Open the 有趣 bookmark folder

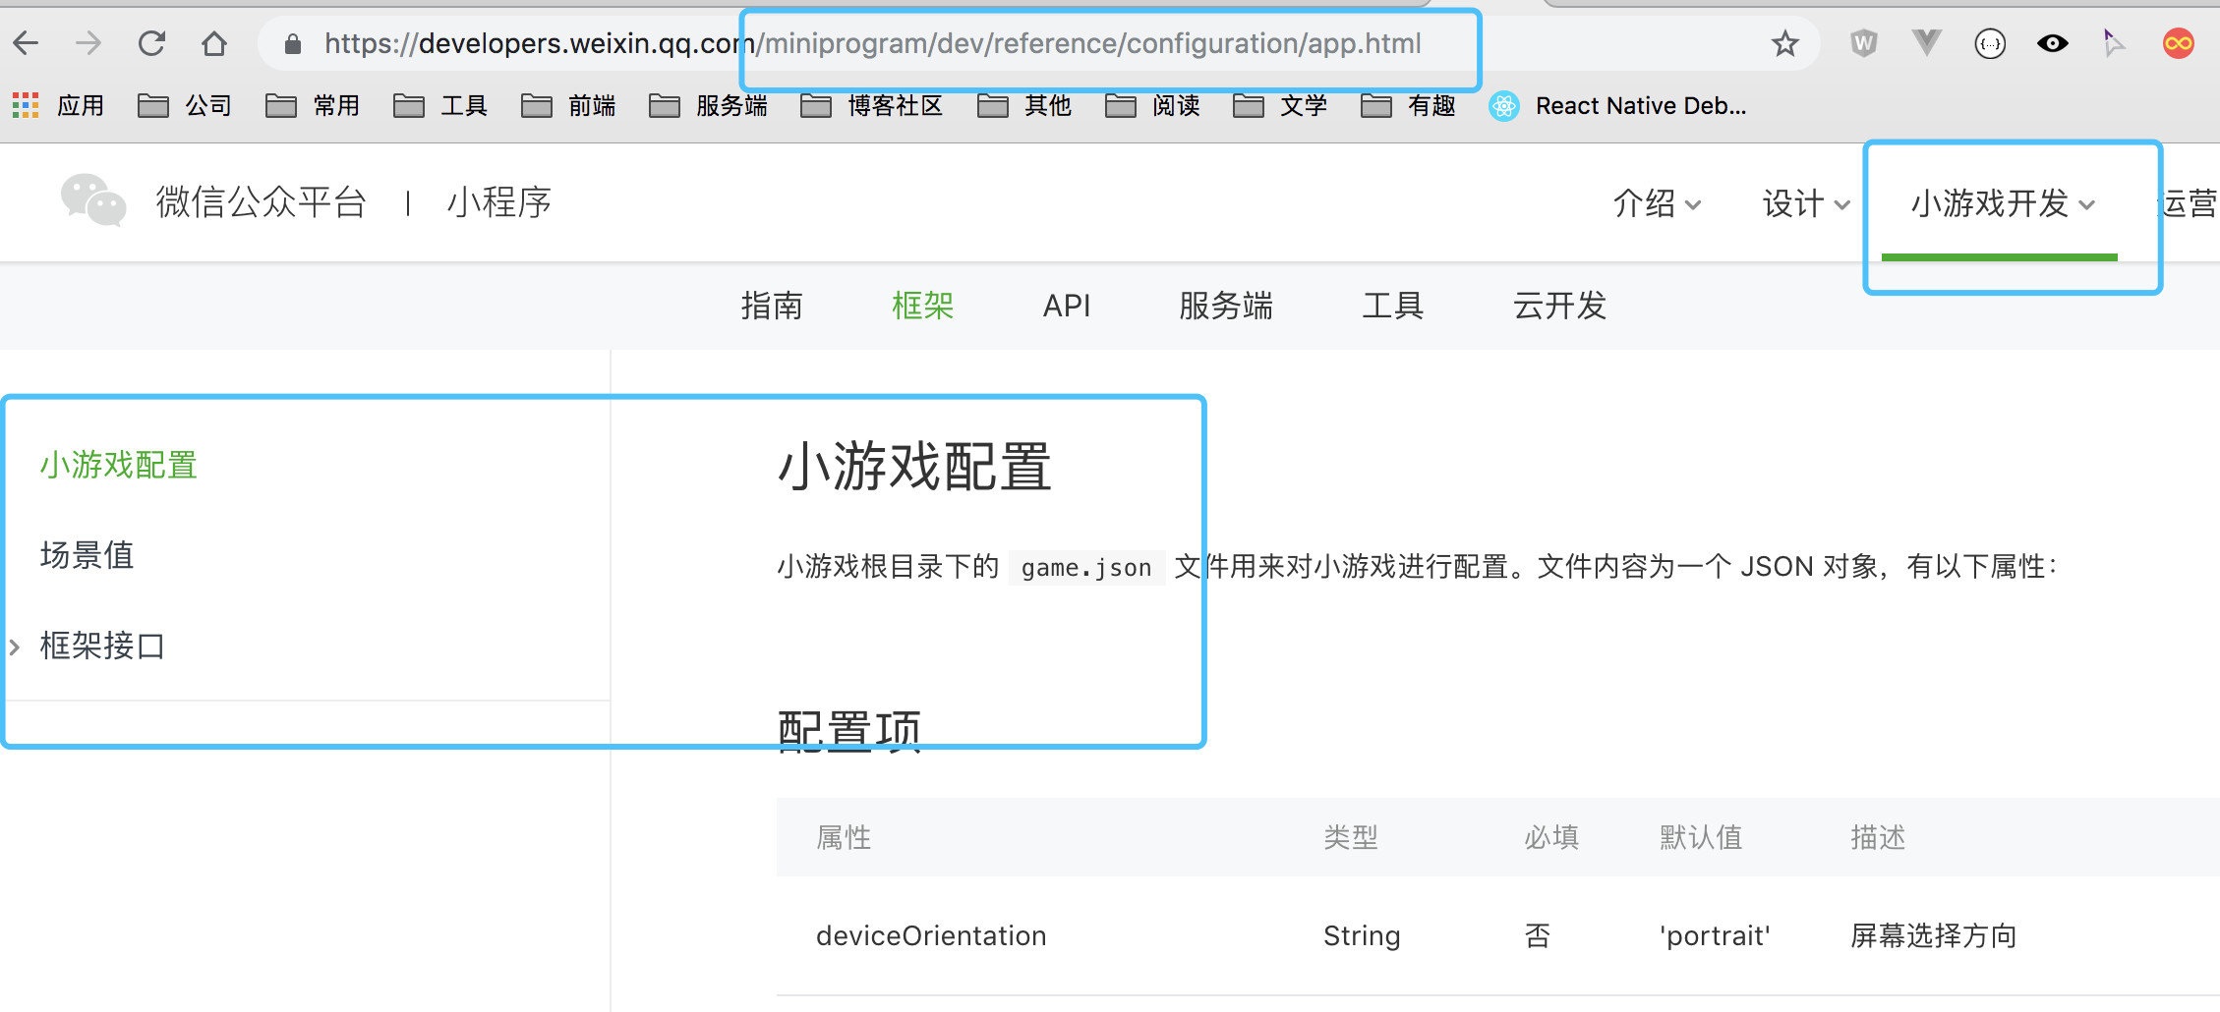tap(1408, 105)
